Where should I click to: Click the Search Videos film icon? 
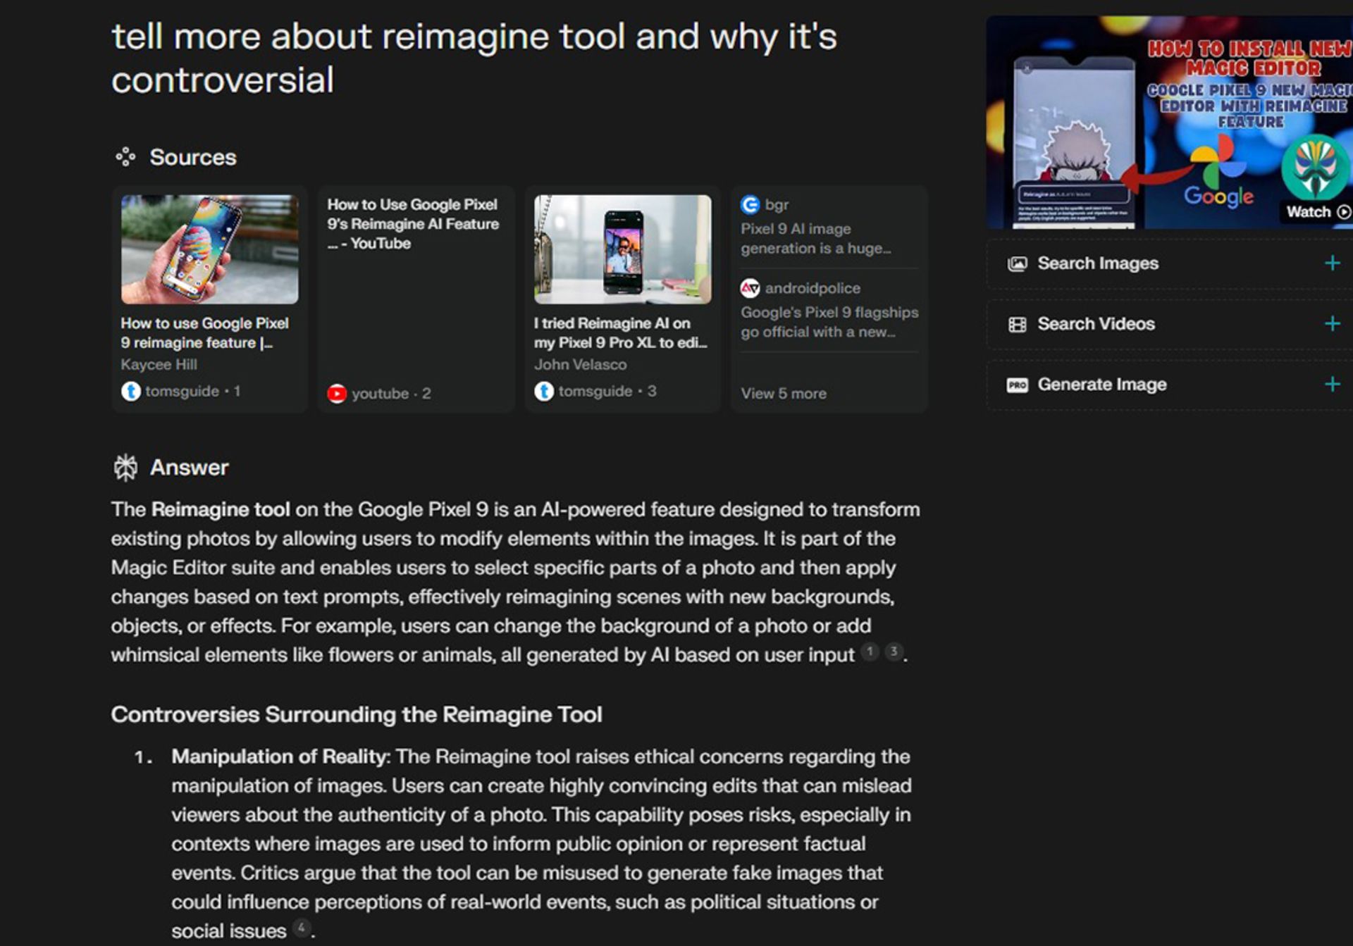pyautogui.click(x=1017, y=324)
